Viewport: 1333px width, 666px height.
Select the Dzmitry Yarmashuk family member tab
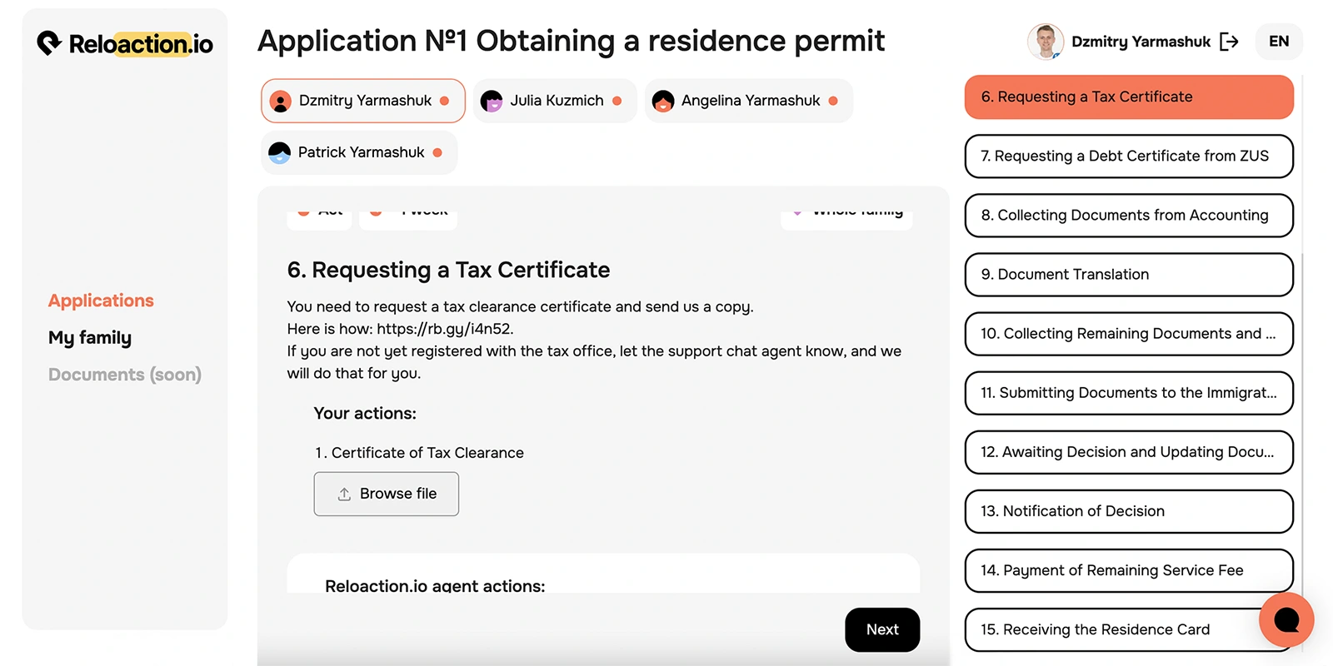(363, 101)
